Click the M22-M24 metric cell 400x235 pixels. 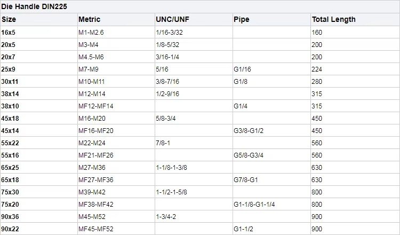[x=92, y=143]
